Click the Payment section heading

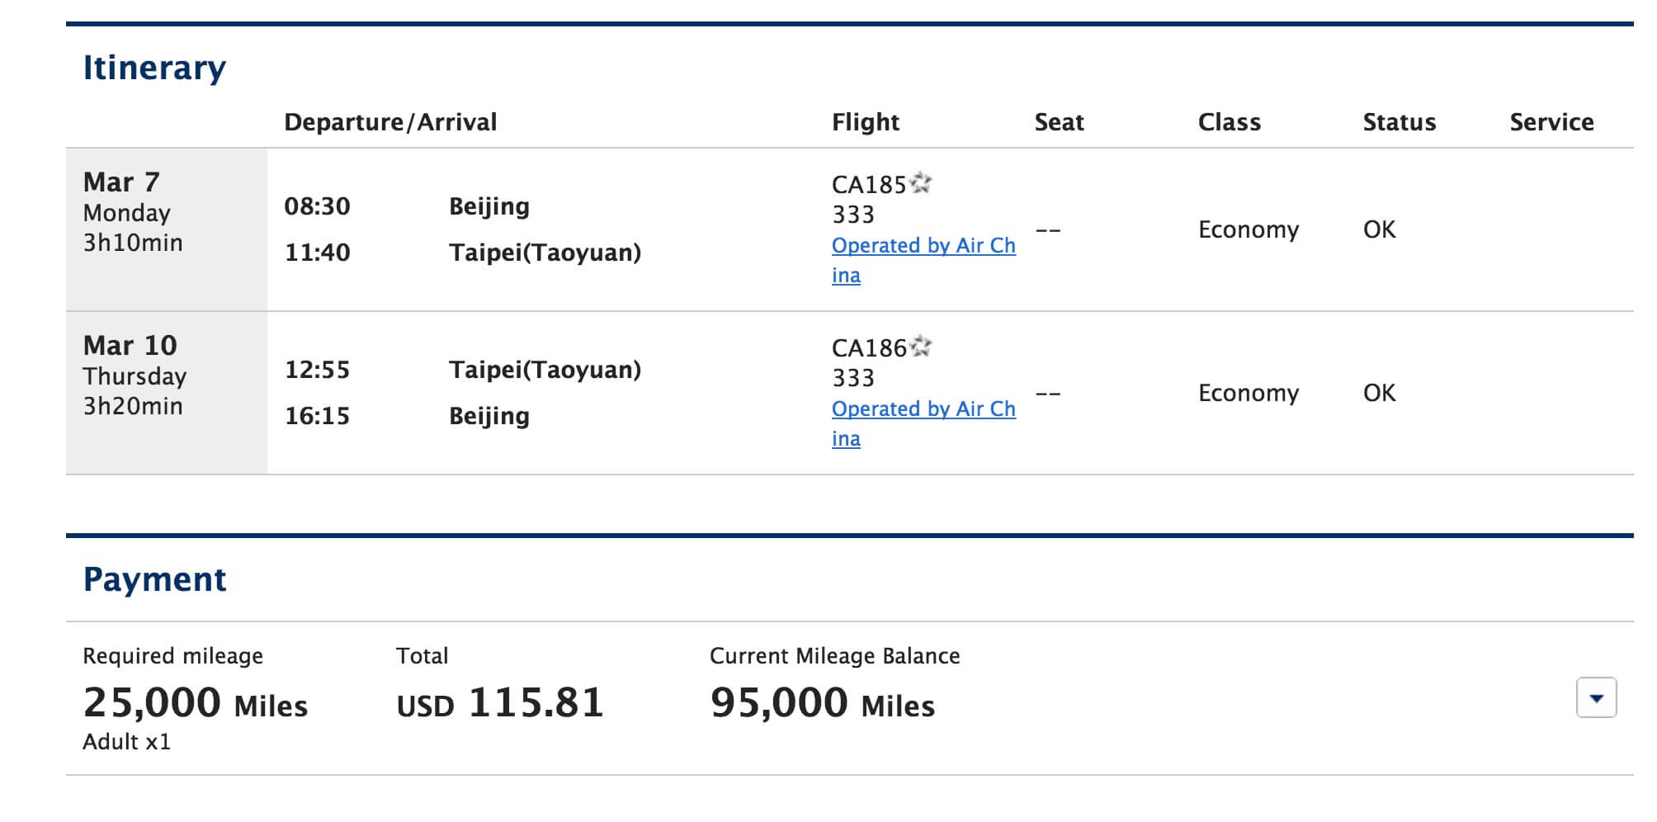pyautogui.click(x=154, y=579)
